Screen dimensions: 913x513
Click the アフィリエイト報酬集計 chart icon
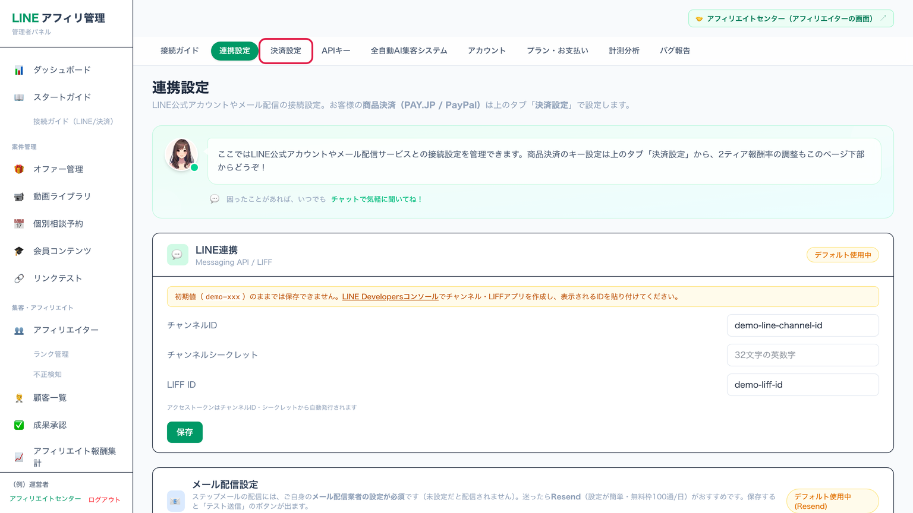[x=19, y=457]
